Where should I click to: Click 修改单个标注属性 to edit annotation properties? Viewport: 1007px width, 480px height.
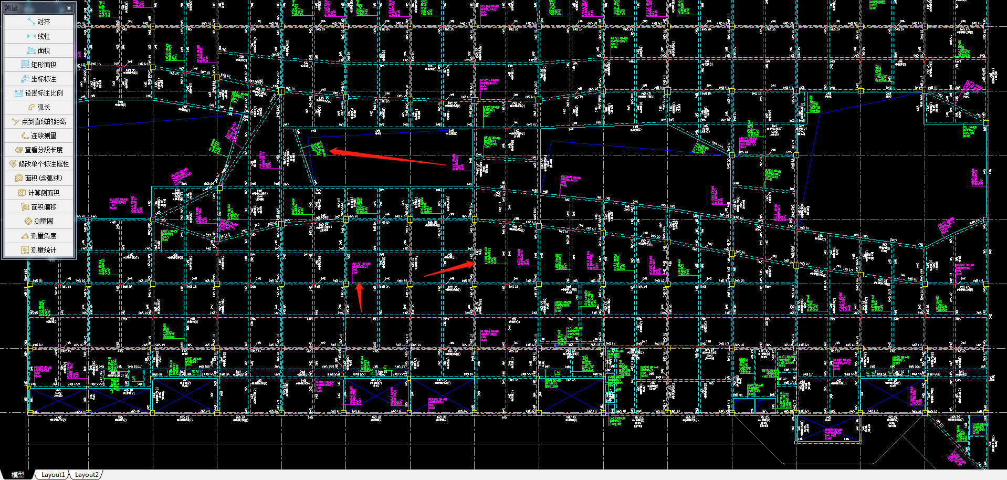coord(39,164)
